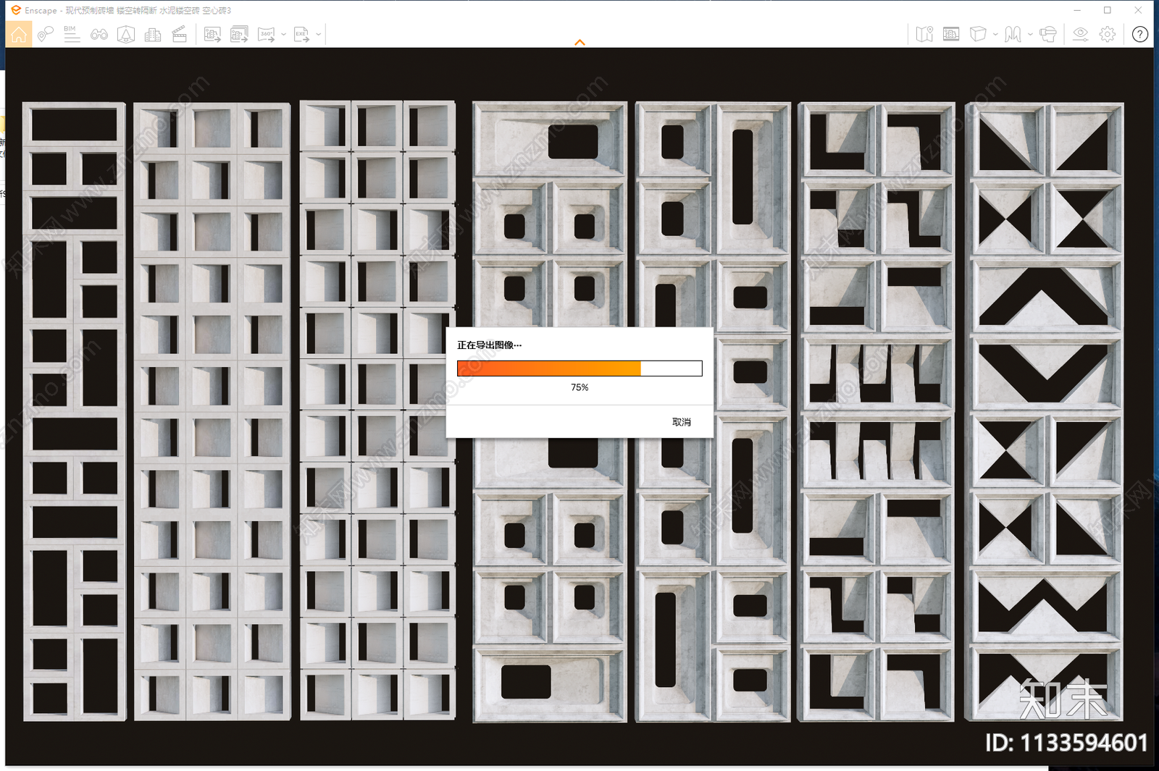
Task: Click the cube projection mode icon
Action: pyautogui.click(x=978, y=34)
